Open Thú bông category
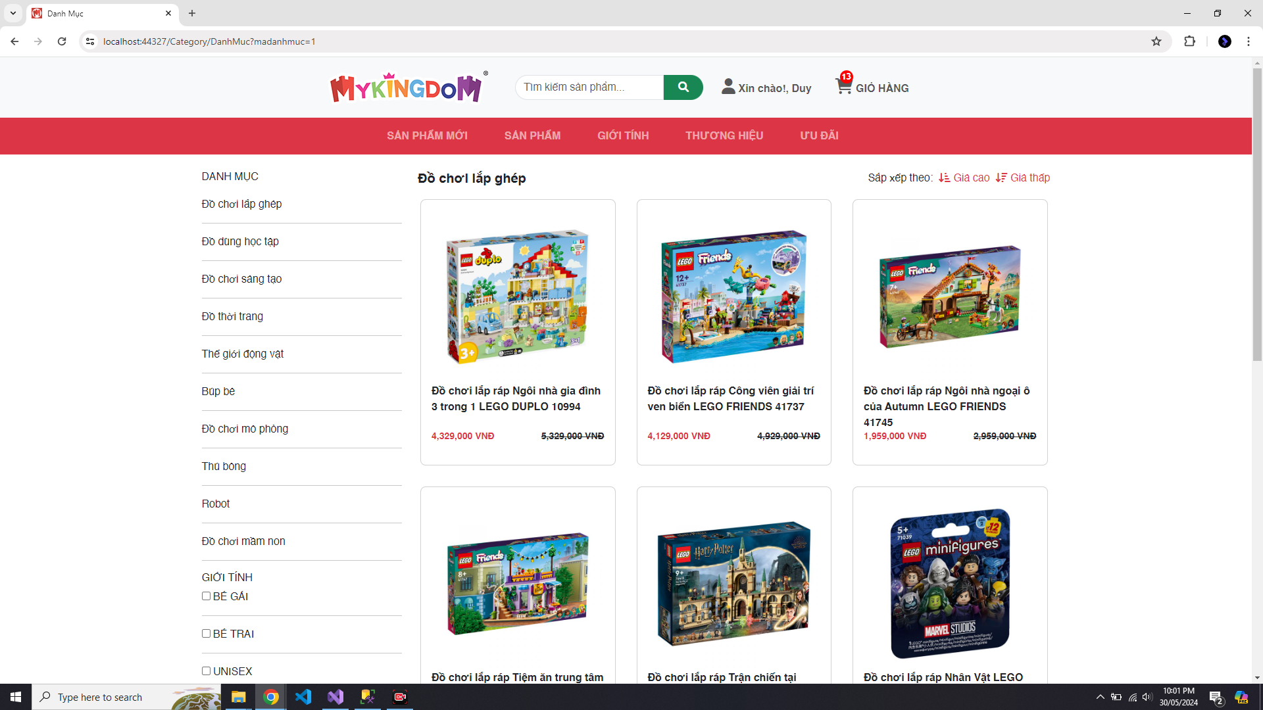 pyautogui.click(x=224, y=466)
